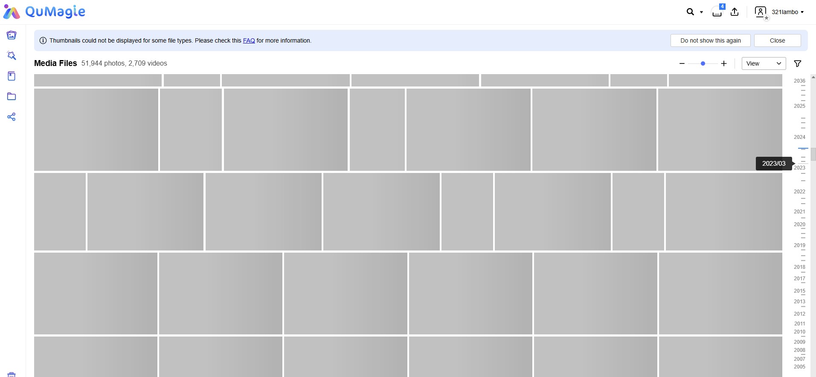This screenshot has height=377, width=816.
Task: Open the Folders sidebar icon
Action: pos(12,96)
